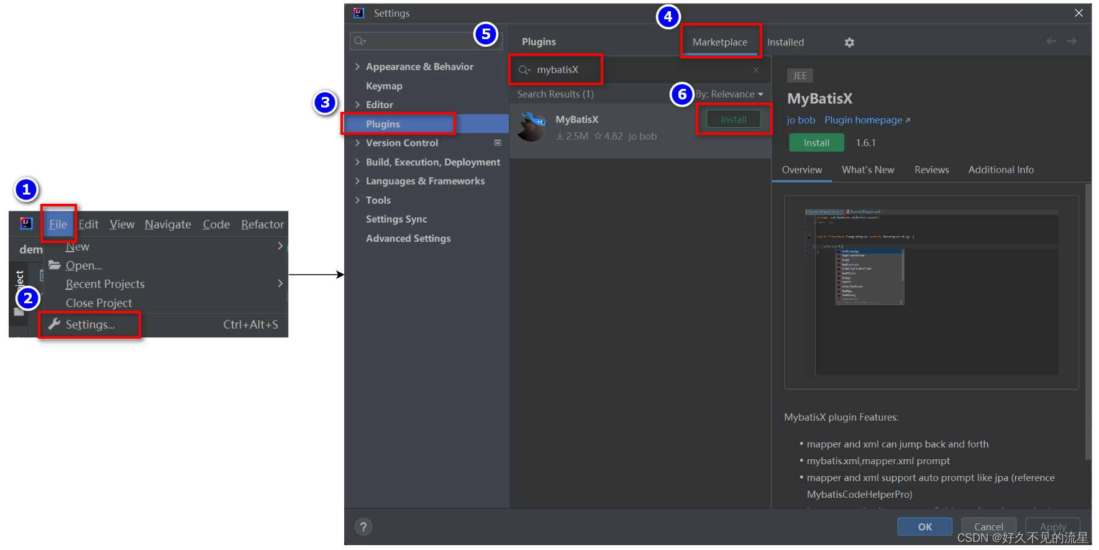Open the Plugin homepage link
This screenshot has width=1099, height=550.
coord(867,120)
